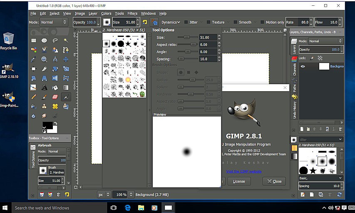Select the Text tool
This screenshot has width=355, height=213.
point(44,88)
